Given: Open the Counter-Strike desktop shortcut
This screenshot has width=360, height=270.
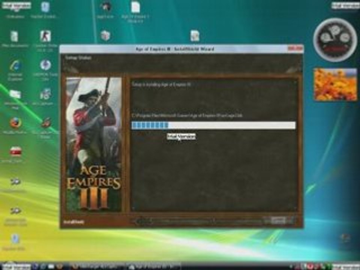Looking at the screenshot, I should pyautogui.click(x=45, y=36).
